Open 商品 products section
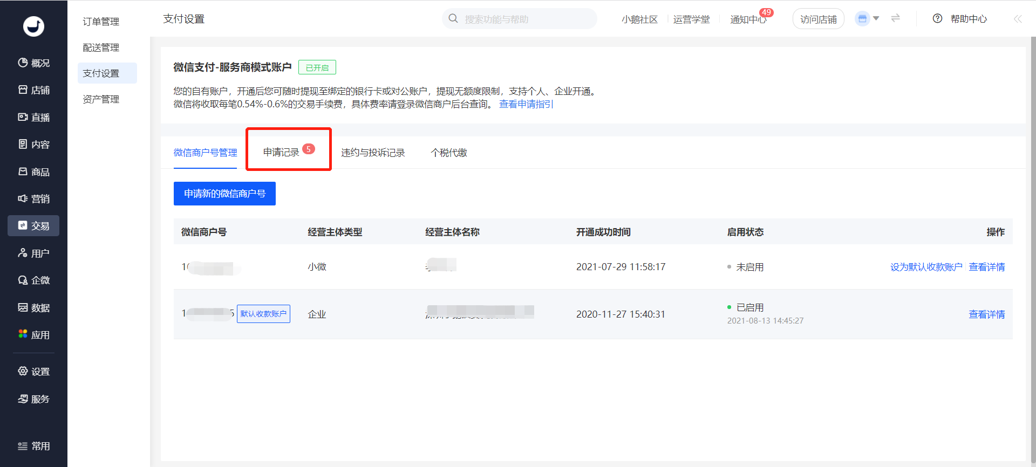This screenshot has width=1036, height=467. (33, 171)
